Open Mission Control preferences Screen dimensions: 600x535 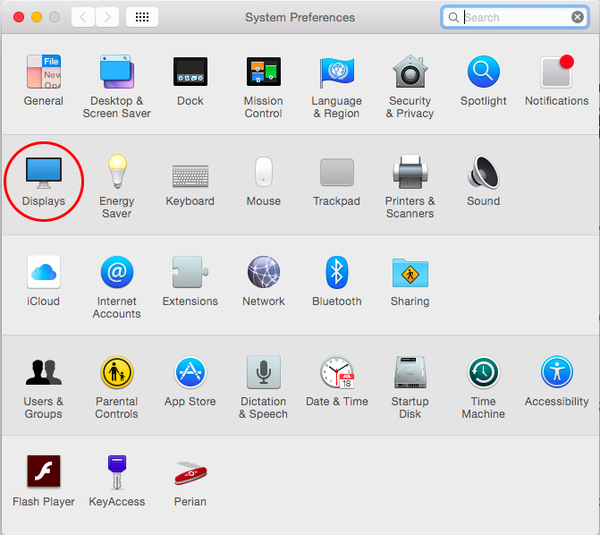click(263, 72)
